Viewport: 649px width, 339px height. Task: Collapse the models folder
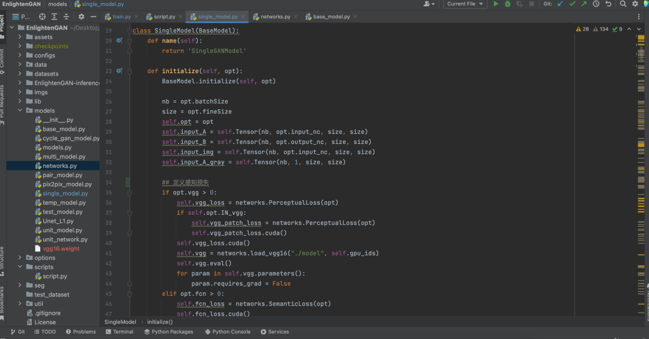pos(20,110)
